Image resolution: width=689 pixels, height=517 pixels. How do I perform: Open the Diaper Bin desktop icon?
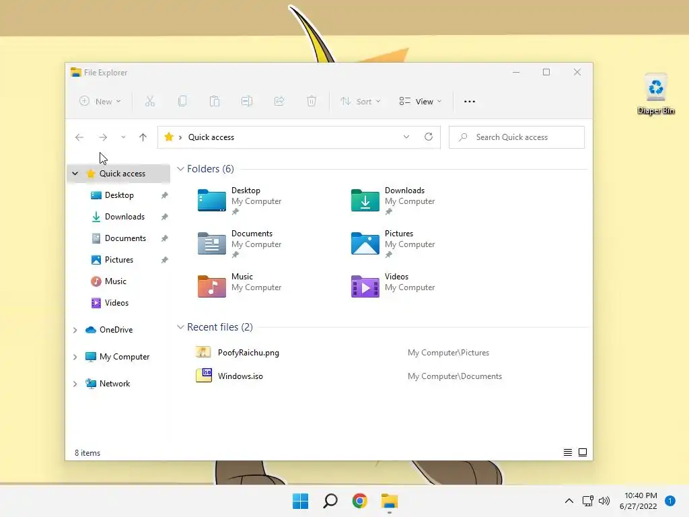(655, 94)
